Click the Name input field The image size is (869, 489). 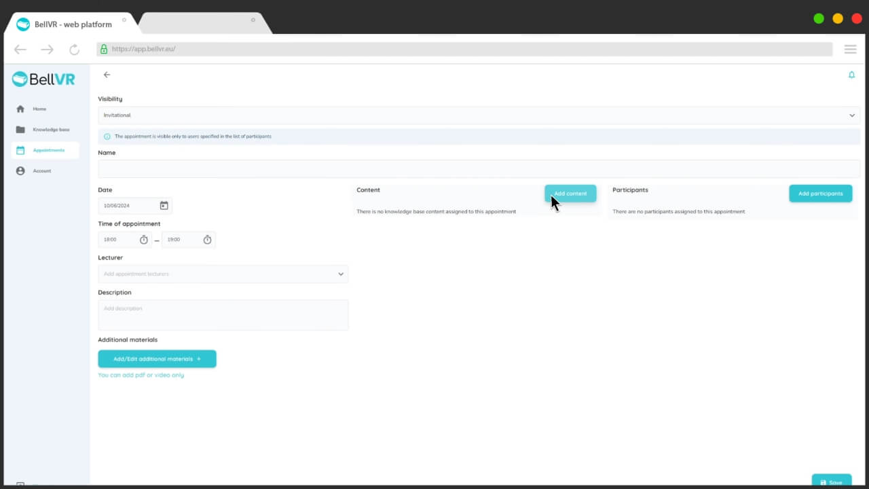coord(479,168)
